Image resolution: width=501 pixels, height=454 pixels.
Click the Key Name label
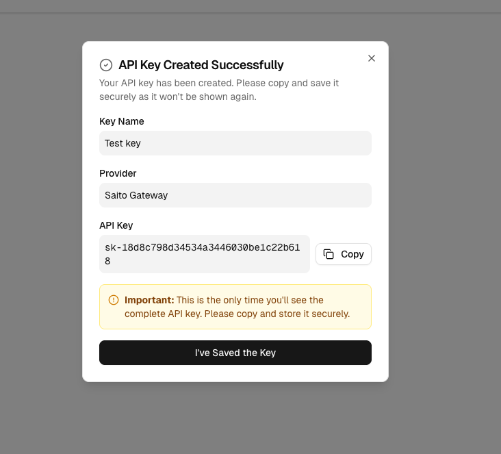[x=122, y=121]
